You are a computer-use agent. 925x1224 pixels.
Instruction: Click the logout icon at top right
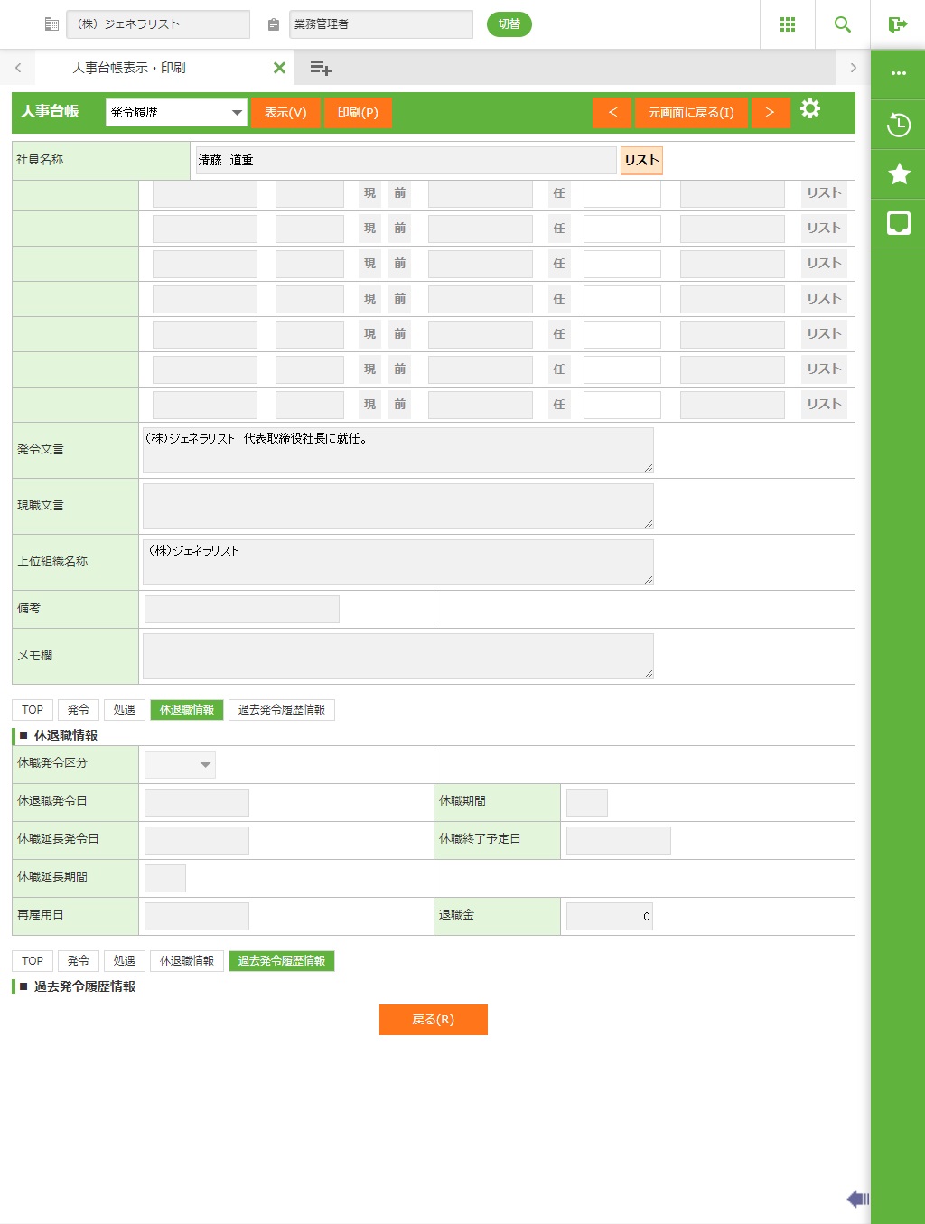(x=897, y=24)
